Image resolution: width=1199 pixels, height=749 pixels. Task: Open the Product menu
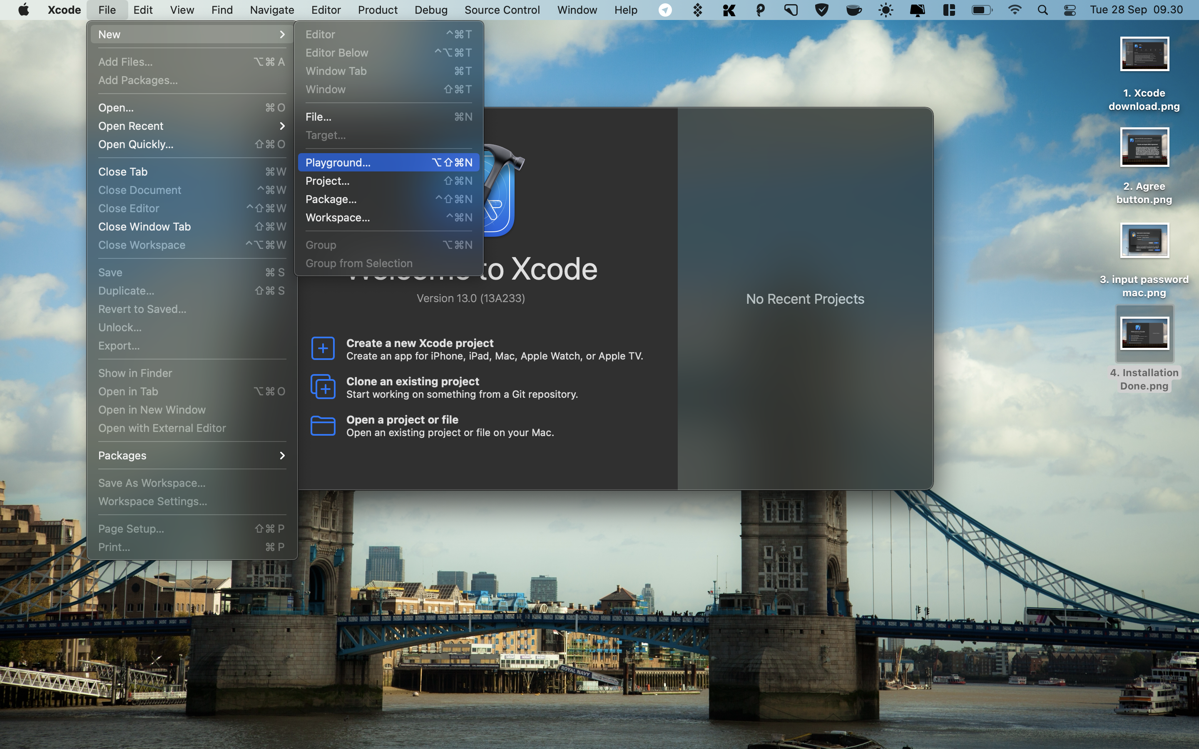coord(378,10)
